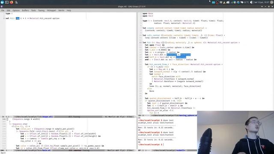This screenshot has height=154, width=274.
Task: Click 'type t' line in shape.mli
Action: 9,13
